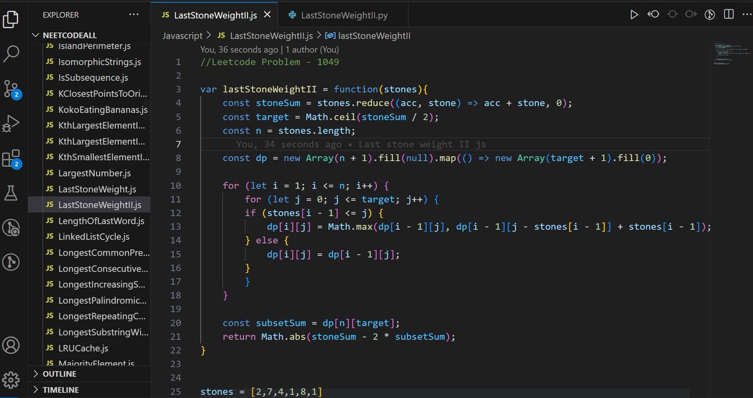Image resolution: width=753 pixels, height=398 pixels.
Task: Open LinkedListCycle.js file
Action: [x=94, y=237]
